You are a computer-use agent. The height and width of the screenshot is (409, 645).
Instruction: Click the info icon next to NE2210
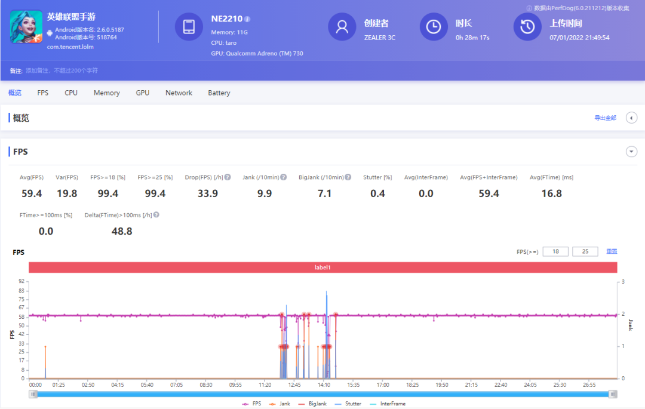coord(247,19)
